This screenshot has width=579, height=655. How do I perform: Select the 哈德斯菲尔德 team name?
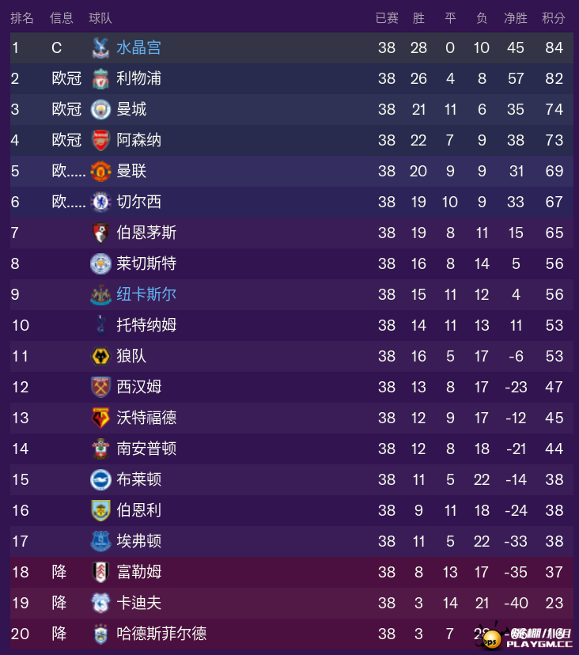(x=161, y=634)
